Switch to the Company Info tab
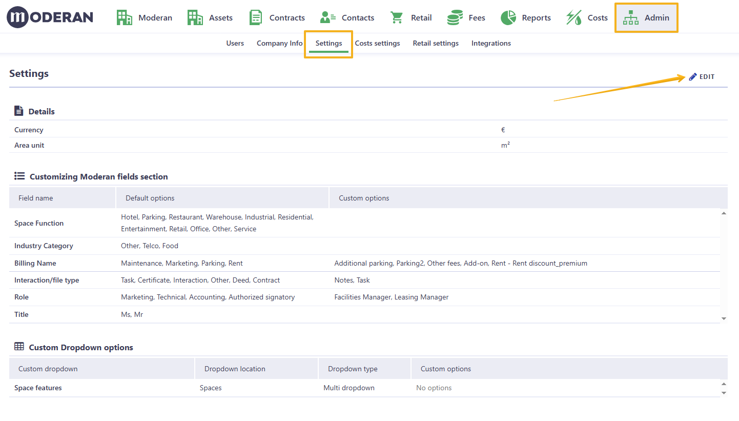Viewport: 739px width, 421px height. pyautogui.click(x=280, y=43)
